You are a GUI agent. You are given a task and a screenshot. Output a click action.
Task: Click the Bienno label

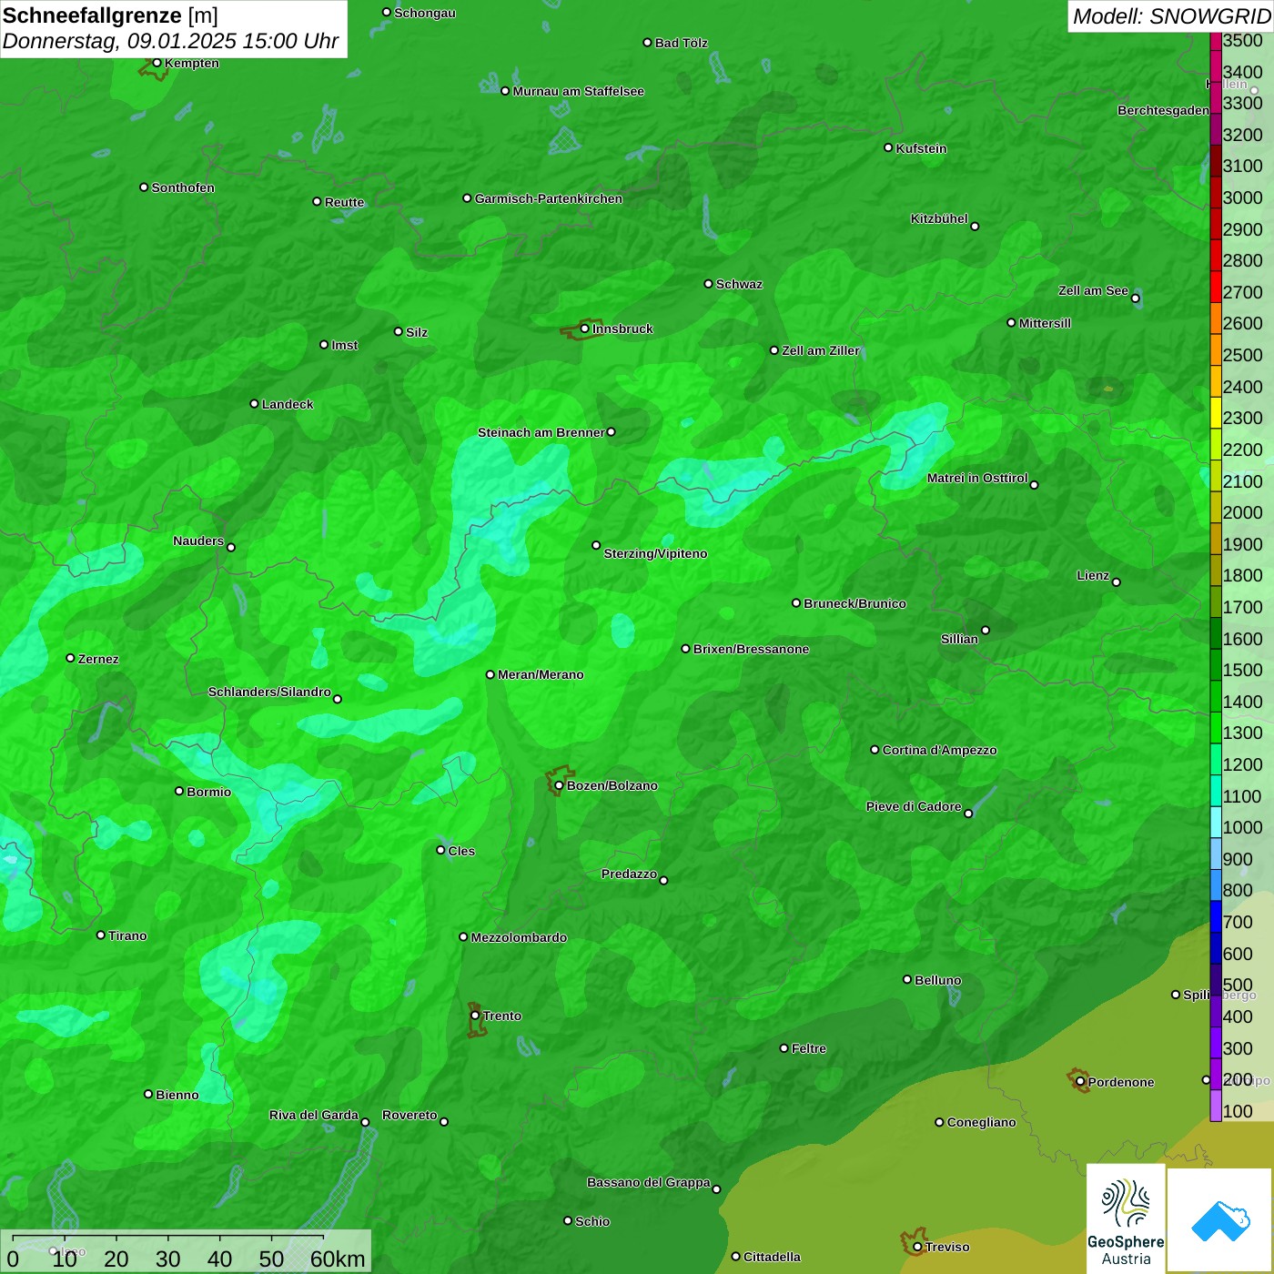(x=177, y=1095)
